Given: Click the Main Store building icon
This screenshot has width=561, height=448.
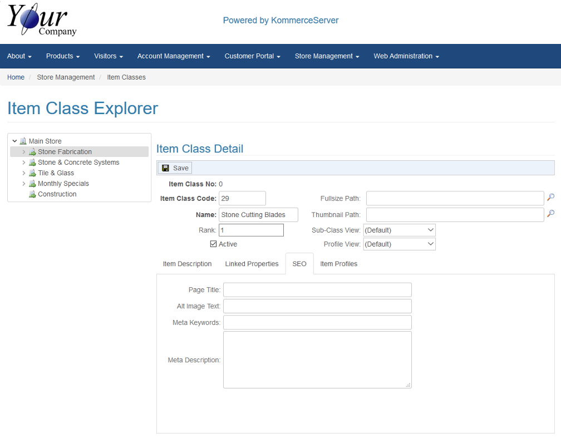Looking at the screenshot, I should tap(23, 141).
